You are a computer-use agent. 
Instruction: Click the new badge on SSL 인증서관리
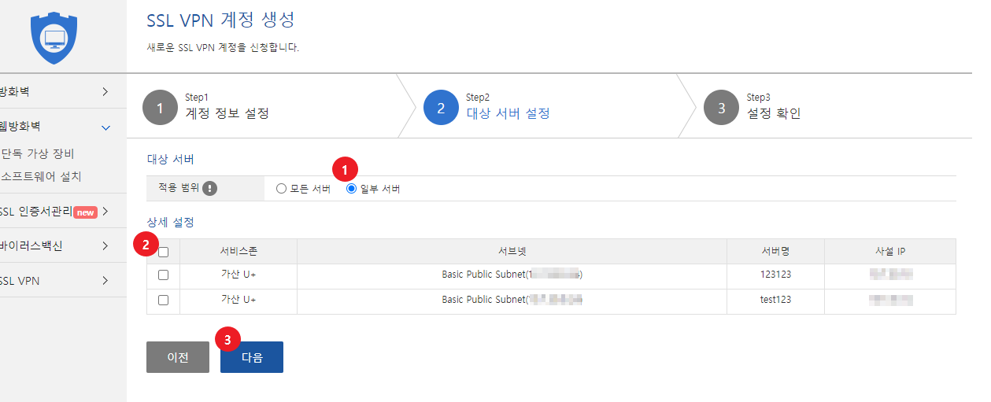pos(85,212)
